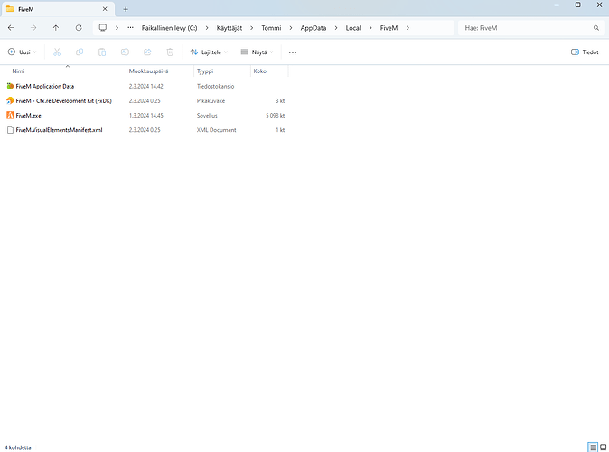Viewport: 609px width, 452px height.
Task: Toggle the Tiedot details pane
Action: (x=585, y=52)
